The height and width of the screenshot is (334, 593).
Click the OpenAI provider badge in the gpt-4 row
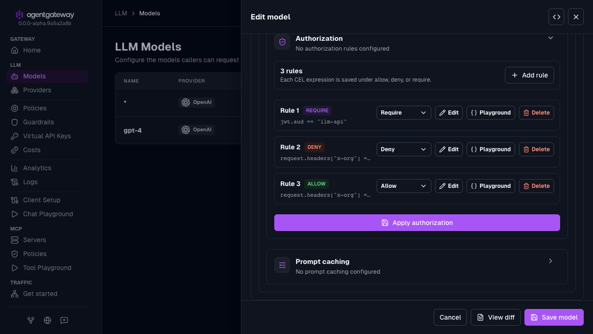tap(196, 130)
